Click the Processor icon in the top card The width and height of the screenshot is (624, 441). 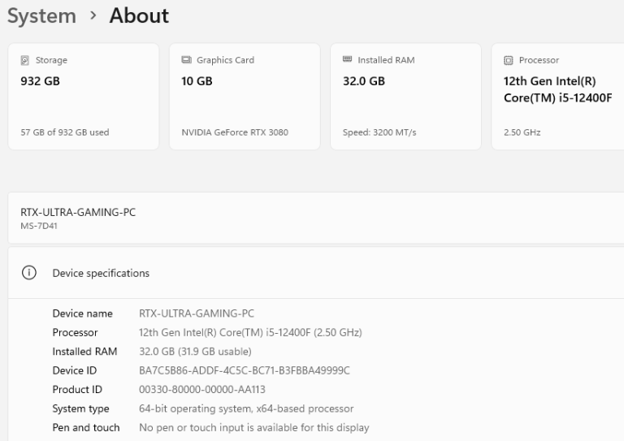509,60
